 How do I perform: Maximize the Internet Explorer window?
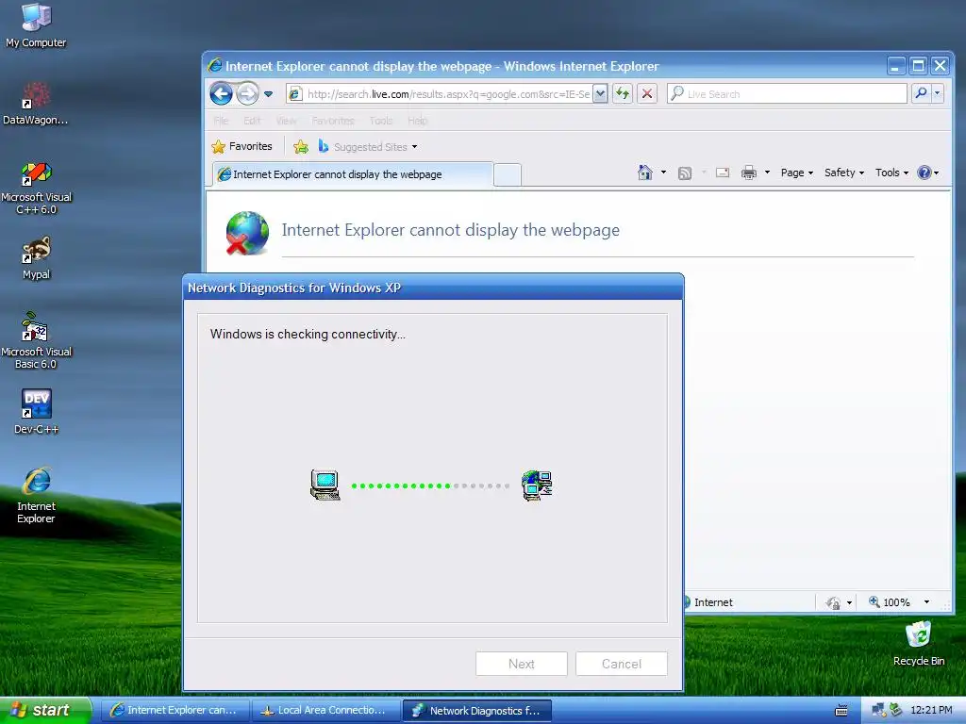click(x=918, y=66)
